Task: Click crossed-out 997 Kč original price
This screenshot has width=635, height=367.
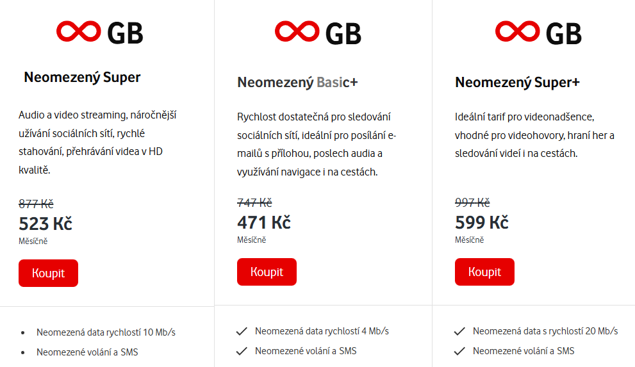Action: pos(472,202)
